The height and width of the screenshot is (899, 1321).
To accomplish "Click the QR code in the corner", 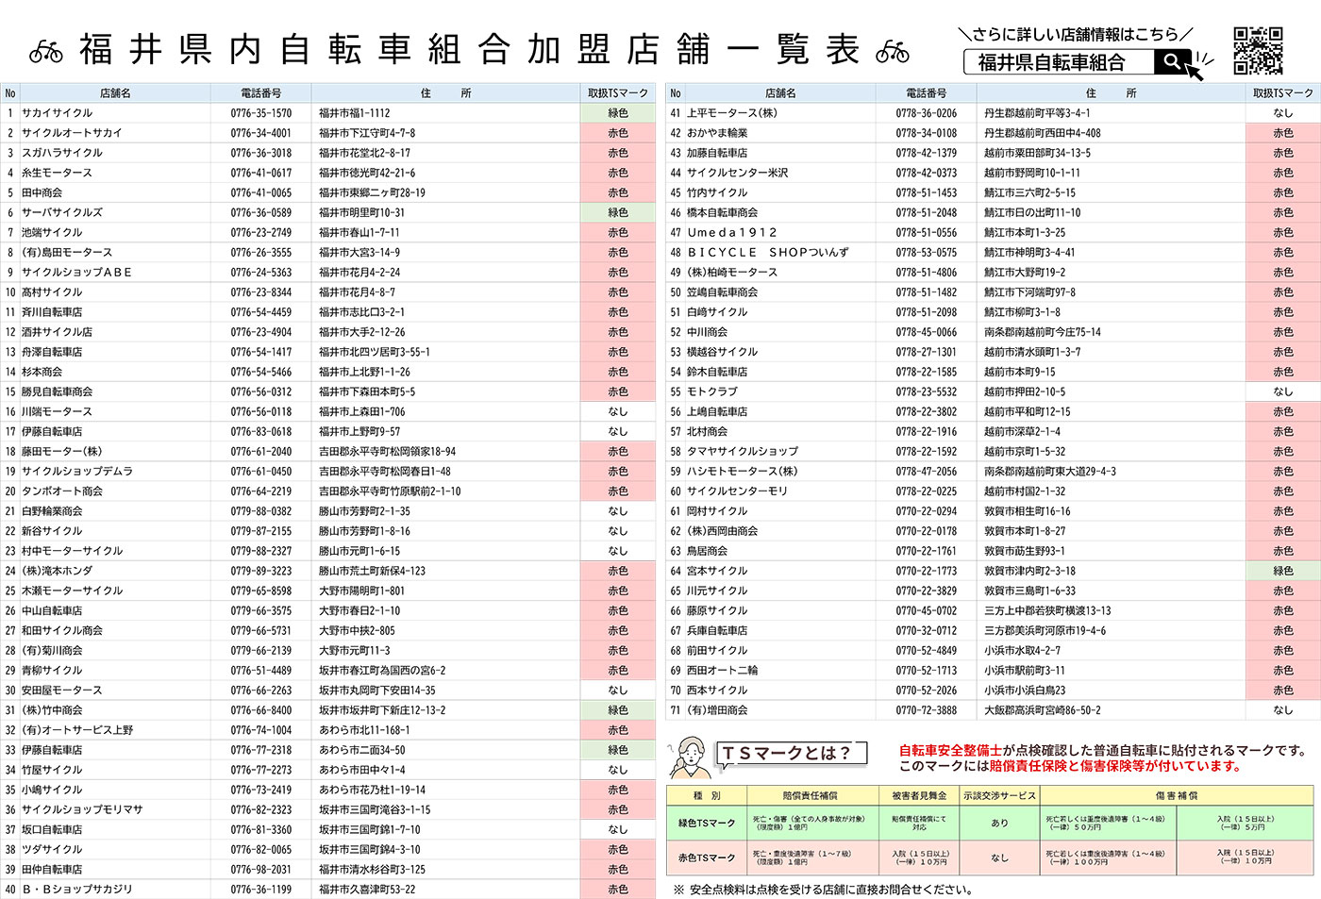I will click(1258, 50).
